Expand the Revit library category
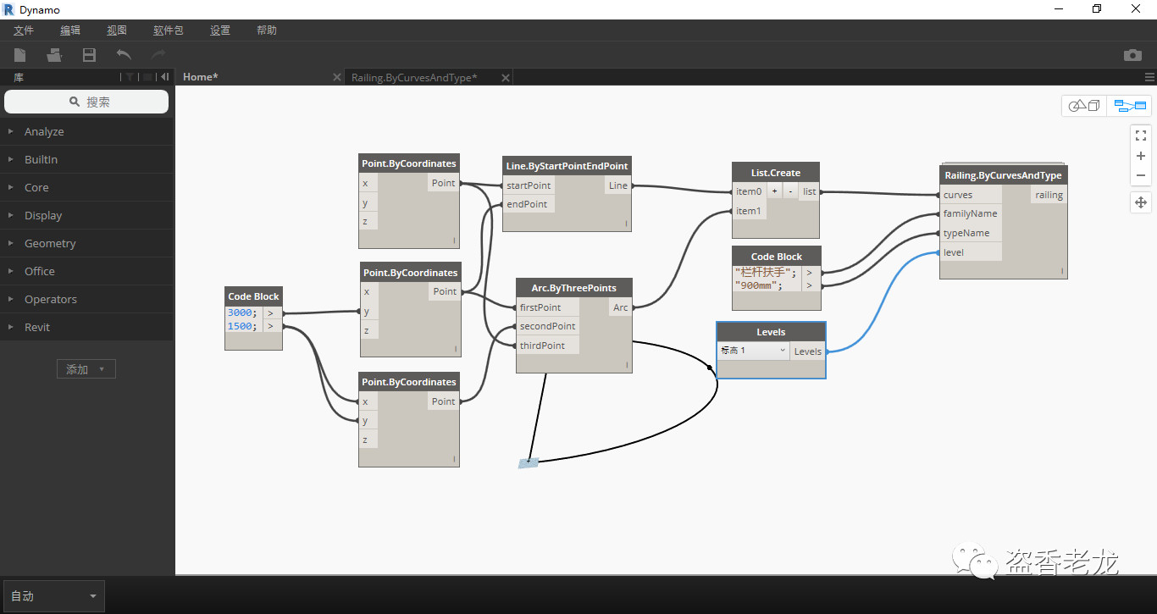The height and width of the screenshot is (614, 1157). [86, 327]
